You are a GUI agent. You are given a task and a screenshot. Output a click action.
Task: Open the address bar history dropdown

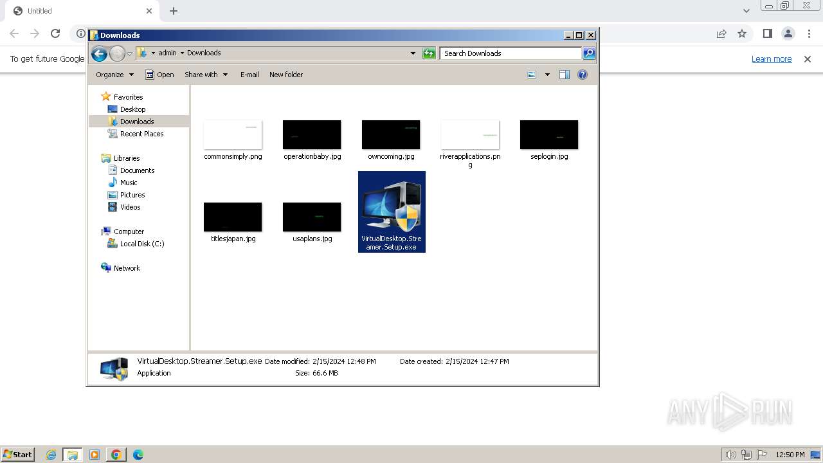tap(413, 53)
